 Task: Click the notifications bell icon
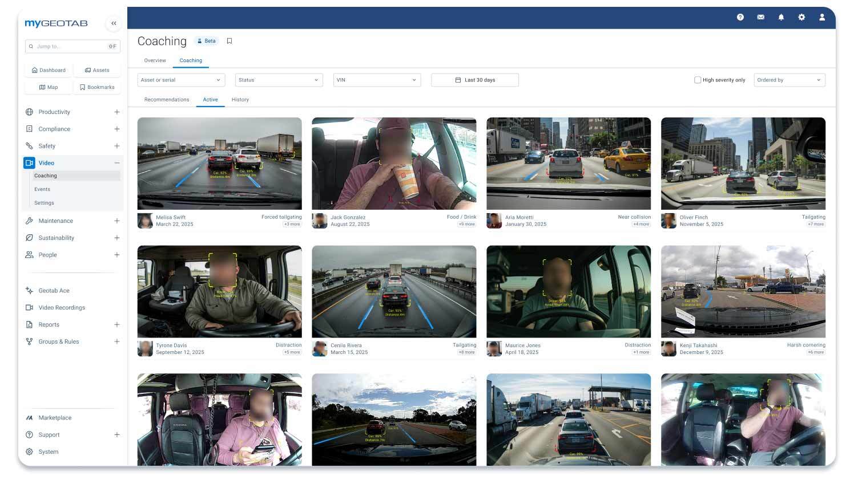[781, 17]
